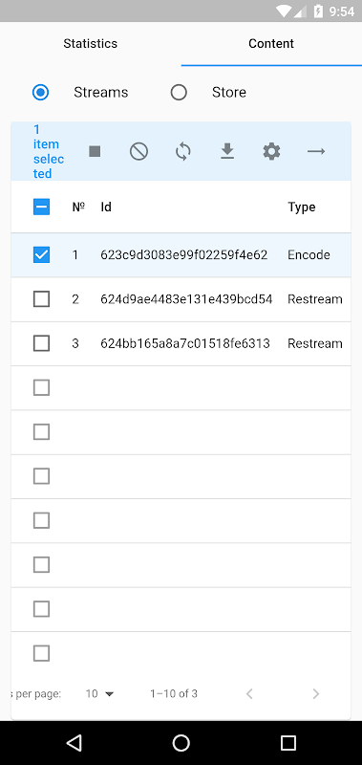Check the box for stream 624bb165a8a7c01518fe6313
Image resolution: width=362 pixels, height=765 pixels.
coord(41,343)
